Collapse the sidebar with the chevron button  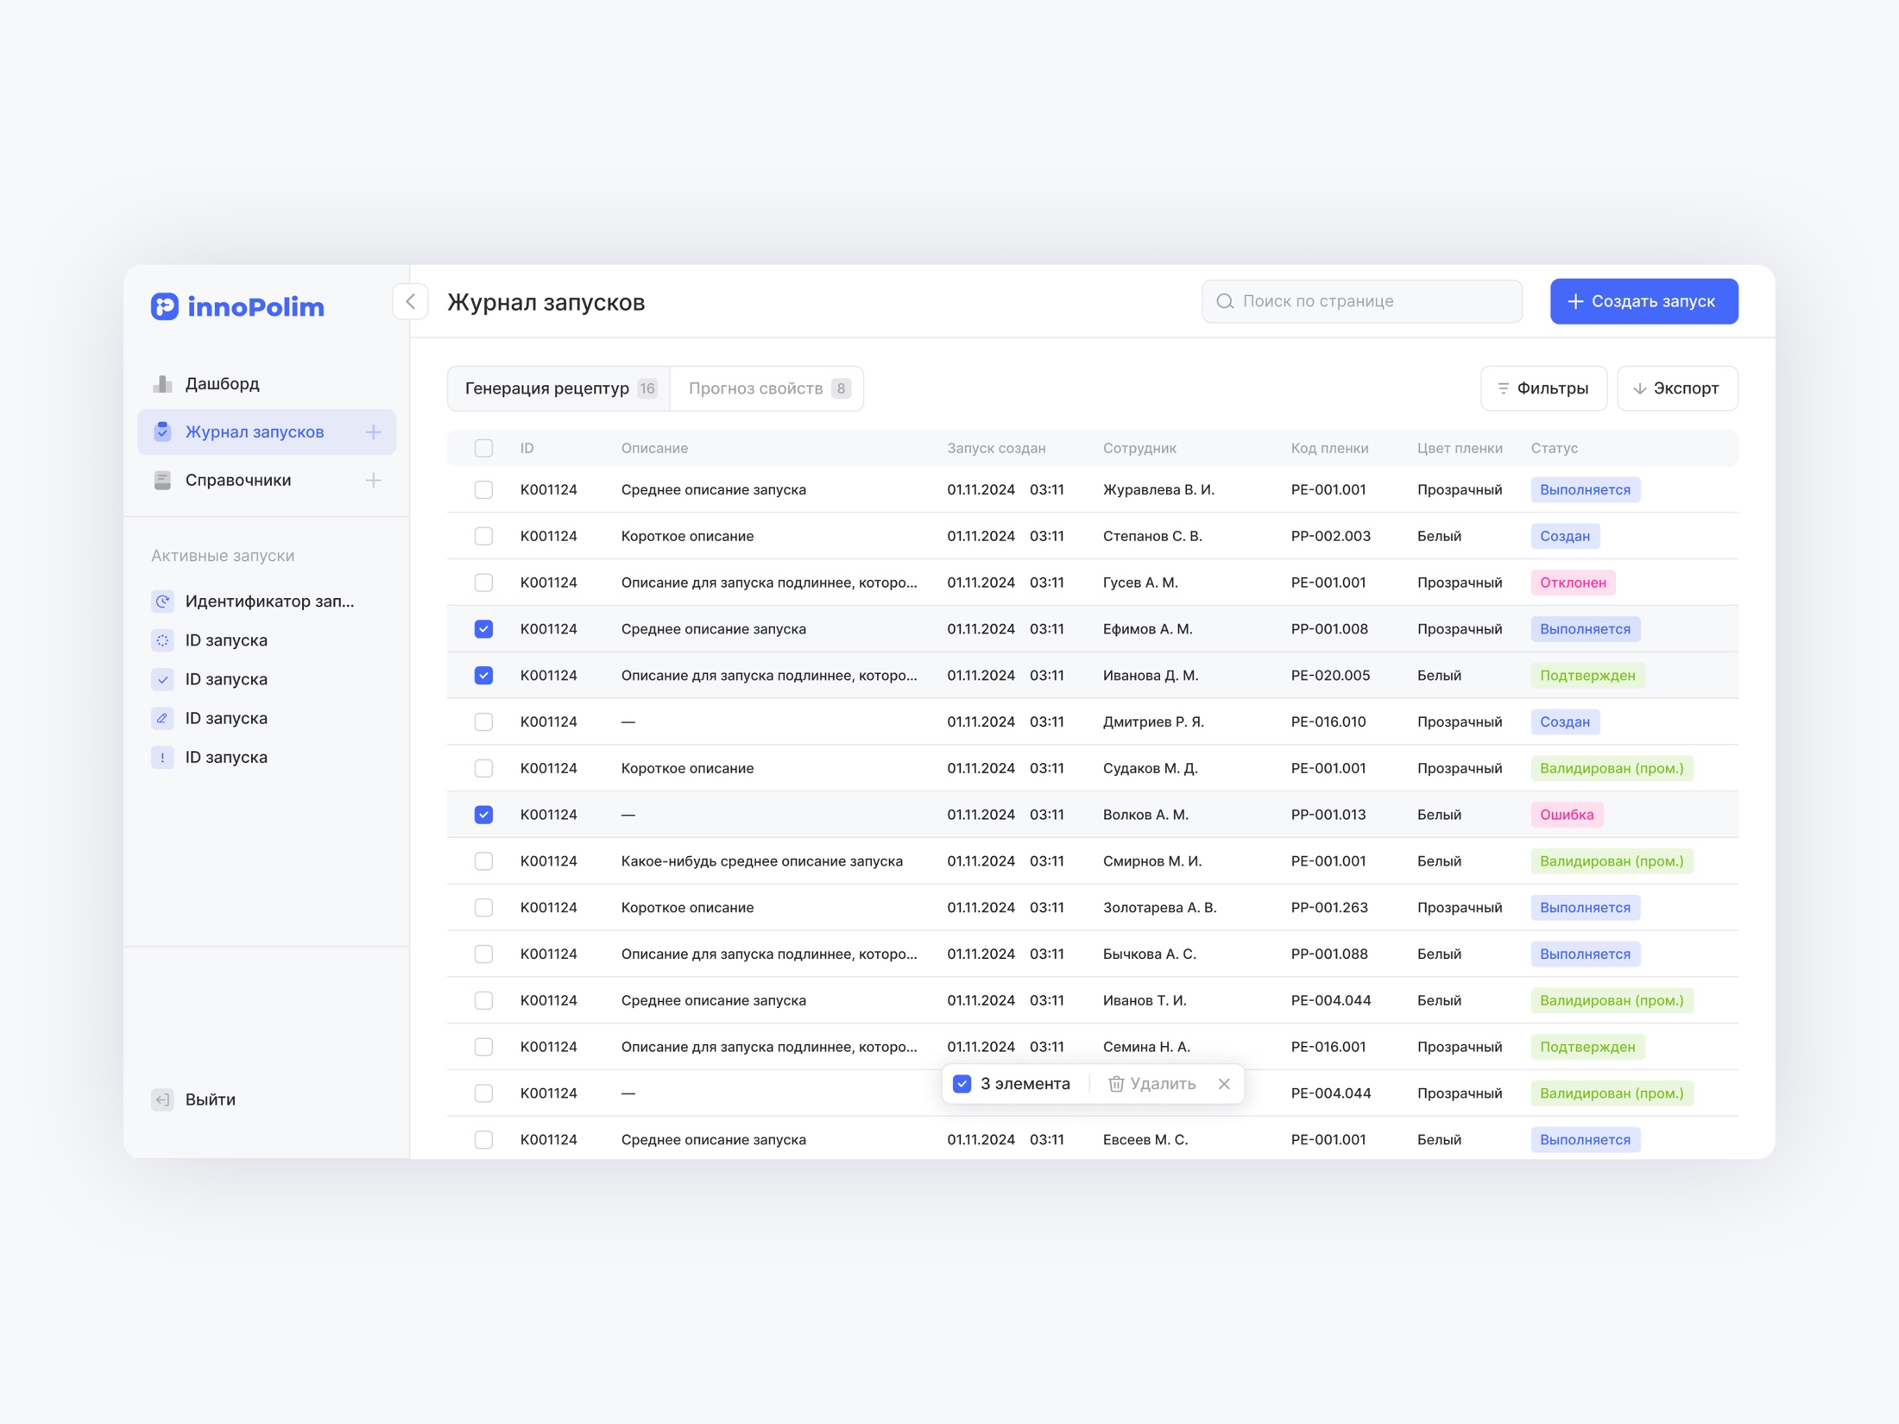410,301
